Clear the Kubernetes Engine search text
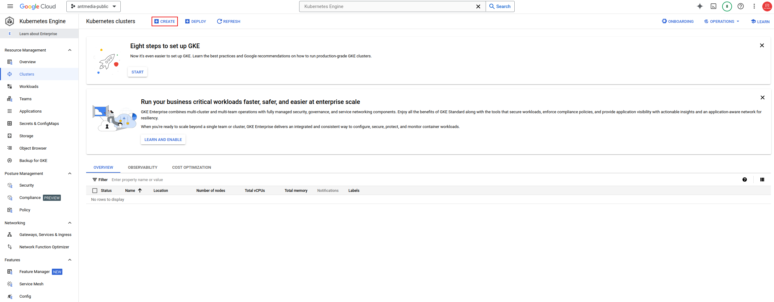Viewport: 774px width, 302px height. tap(478, 6)
